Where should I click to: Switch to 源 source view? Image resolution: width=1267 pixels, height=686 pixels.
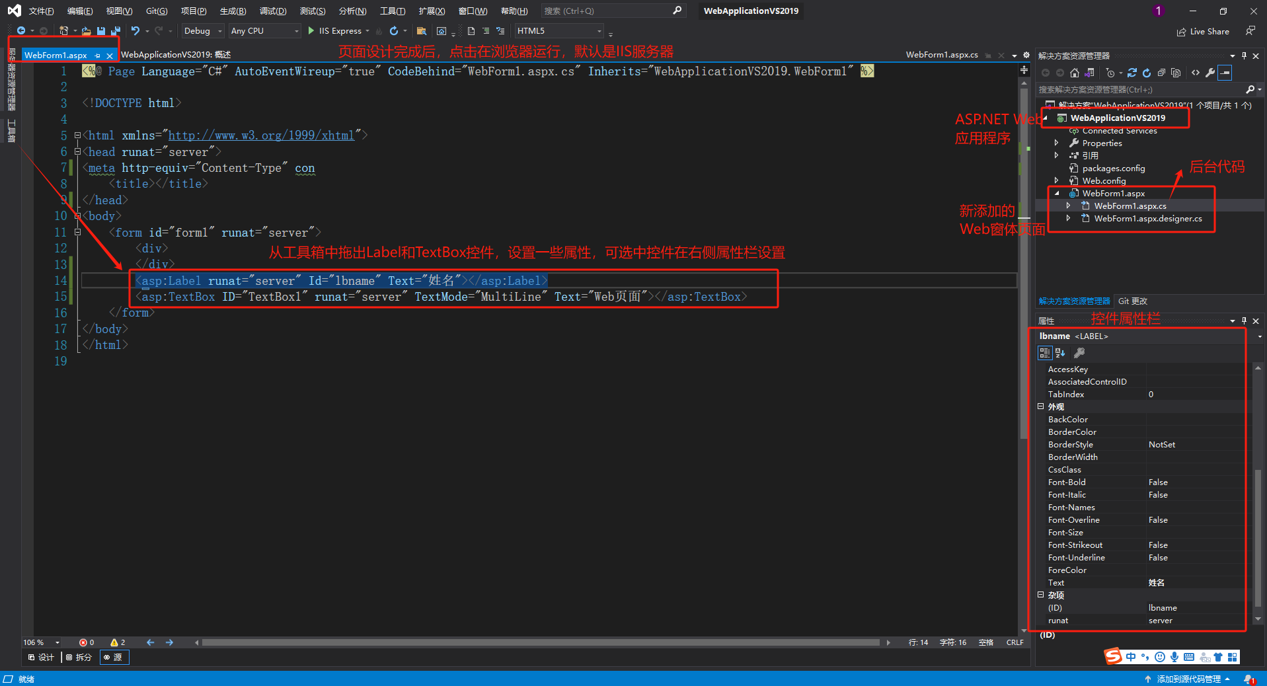pyautogui.click(x=114, y=658)
